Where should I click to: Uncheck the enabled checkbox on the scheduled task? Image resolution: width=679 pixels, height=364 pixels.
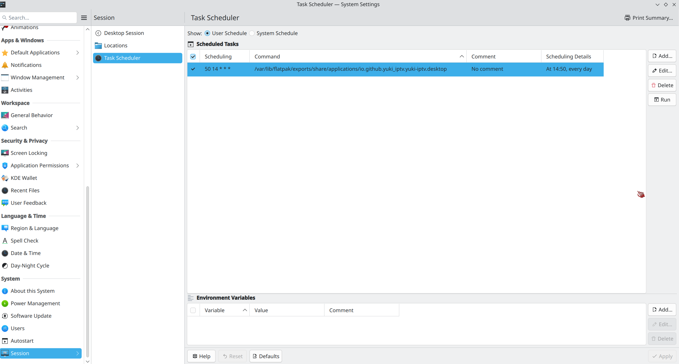coord(193,69)
